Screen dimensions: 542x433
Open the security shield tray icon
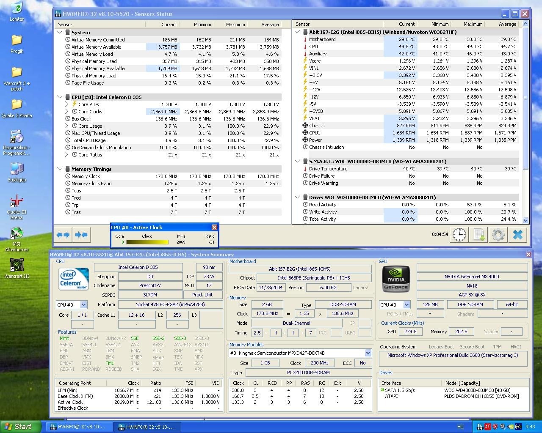point(495,427)
